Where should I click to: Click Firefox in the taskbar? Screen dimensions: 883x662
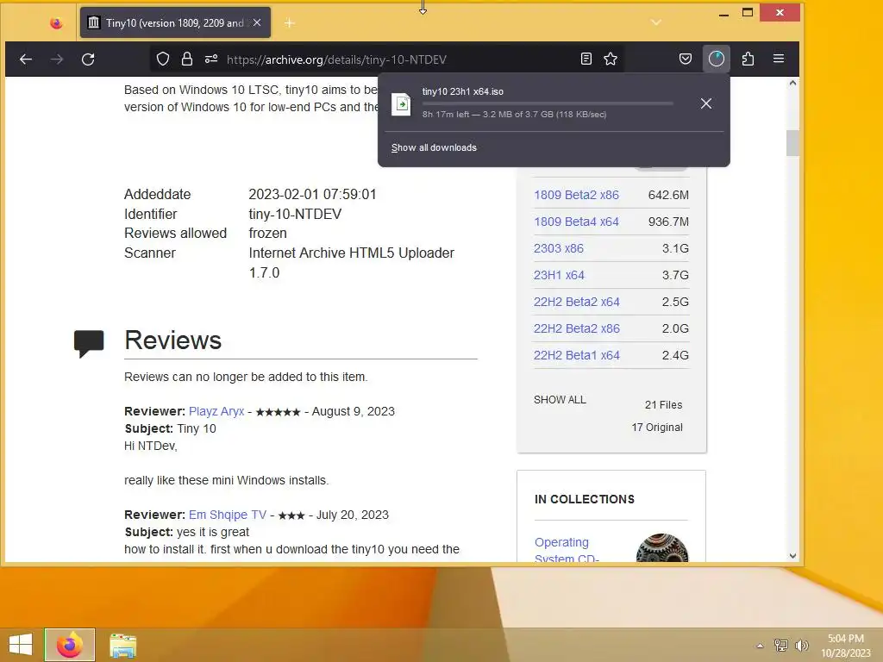coord(70,645)
